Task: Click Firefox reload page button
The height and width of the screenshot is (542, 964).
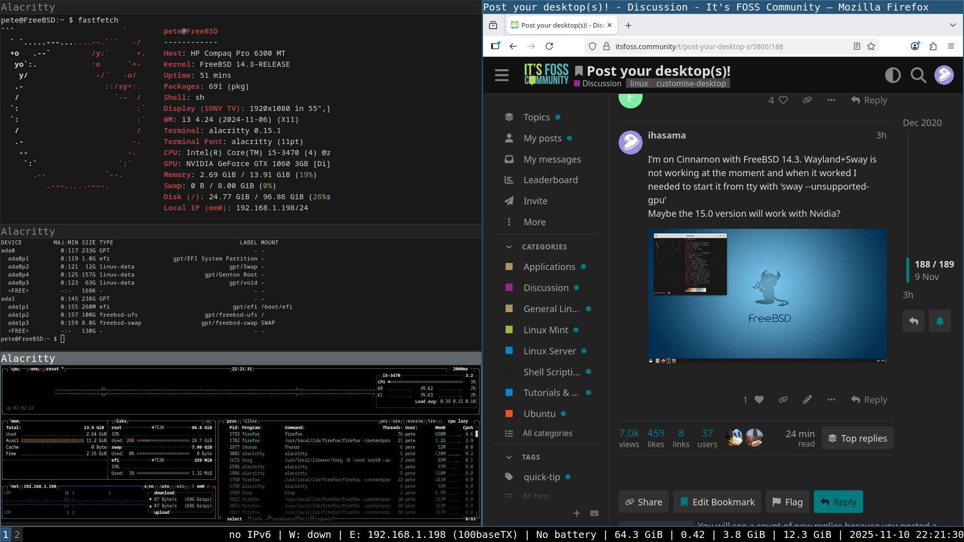Action: (549, 46)
